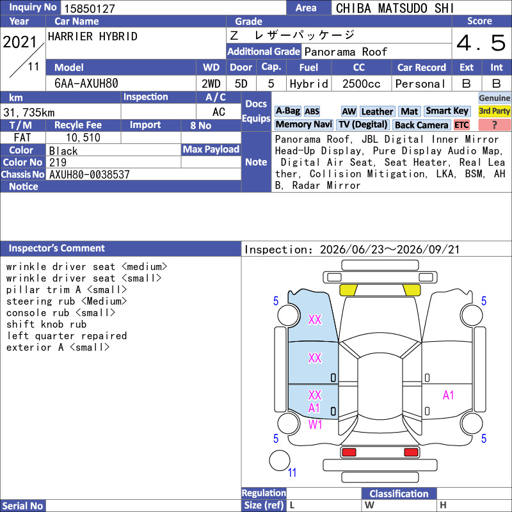Click the A1 marker on left rear door

pyautogui.click(x=314, y=408)
